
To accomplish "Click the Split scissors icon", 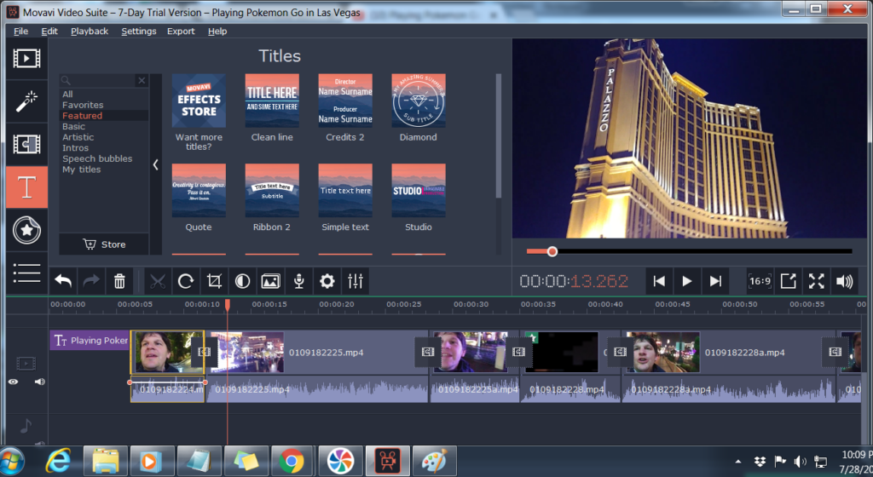I will point(158,281).
